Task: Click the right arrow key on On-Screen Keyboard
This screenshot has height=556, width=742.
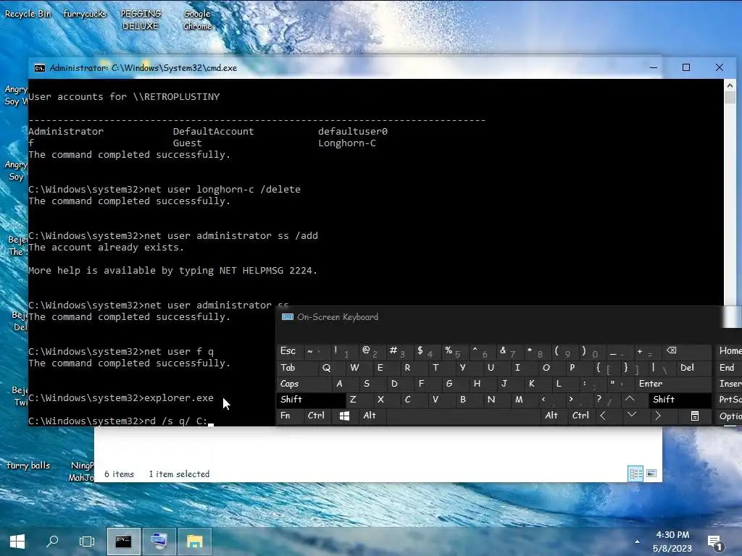Action: coord(658,416)
